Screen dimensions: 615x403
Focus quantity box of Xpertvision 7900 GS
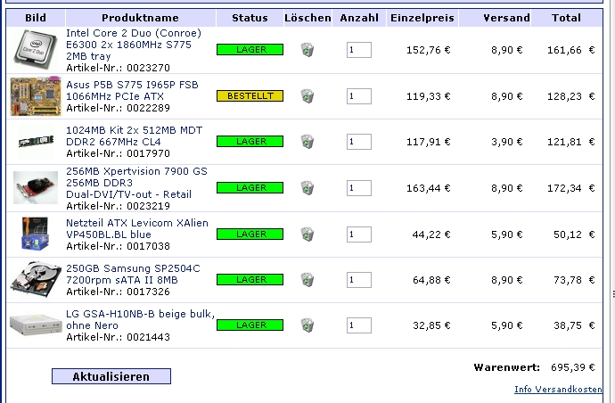point(359,188)
